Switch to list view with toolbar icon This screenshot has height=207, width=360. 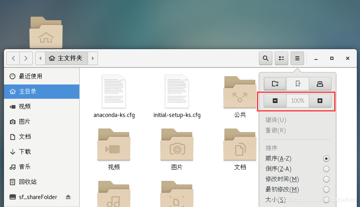[x=281, y=58]
